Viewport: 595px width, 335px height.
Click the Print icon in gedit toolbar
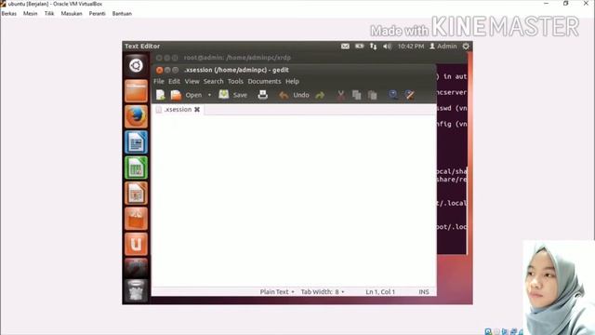(262, 95)
